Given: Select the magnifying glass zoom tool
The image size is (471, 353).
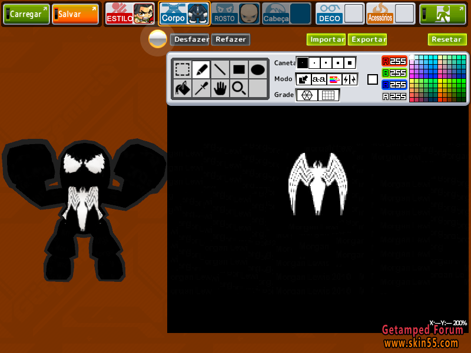Looking at the screenshot, I should pyautogui.click(x=239, y=88).
